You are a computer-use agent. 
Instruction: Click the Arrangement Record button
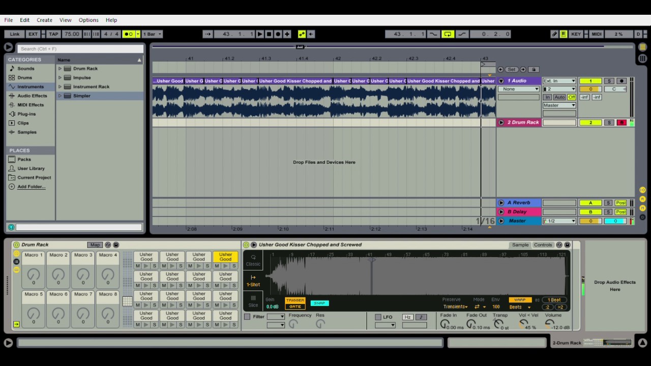(278, 34)
